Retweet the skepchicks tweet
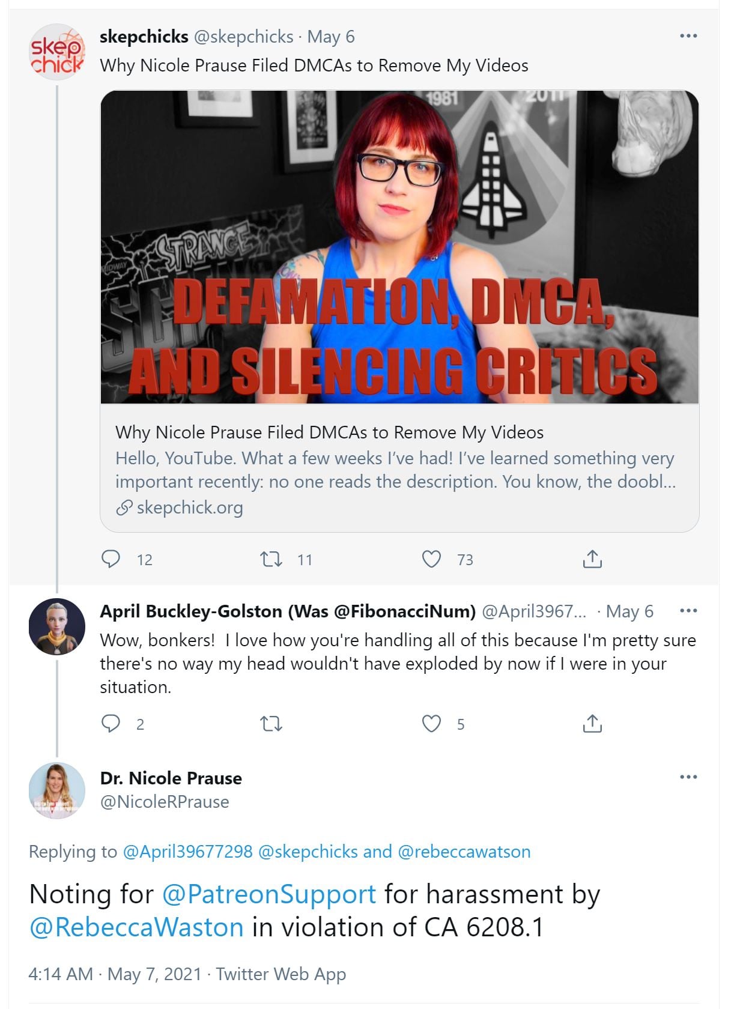This screenshot has width=734, height=1009. [x=271, y=559]
